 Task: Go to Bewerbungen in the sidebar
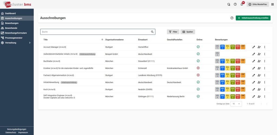tap(12, 23)
